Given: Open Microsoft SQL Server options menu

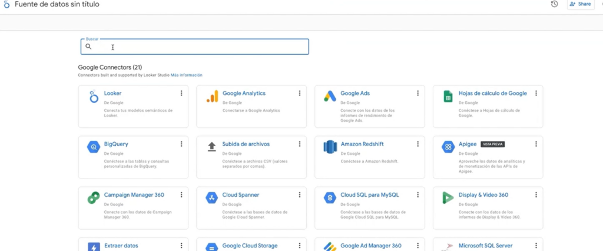Looking at the screenshot, I should point(536,246).
